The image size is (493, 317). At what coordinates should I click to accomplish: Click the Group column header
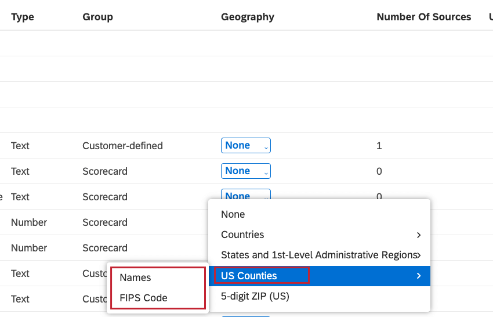click(x=97, y=17)
